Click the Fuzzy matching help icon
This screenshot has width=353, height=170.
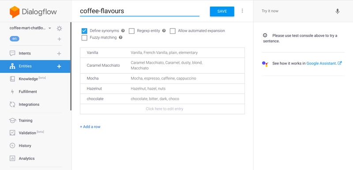[120, 37]
